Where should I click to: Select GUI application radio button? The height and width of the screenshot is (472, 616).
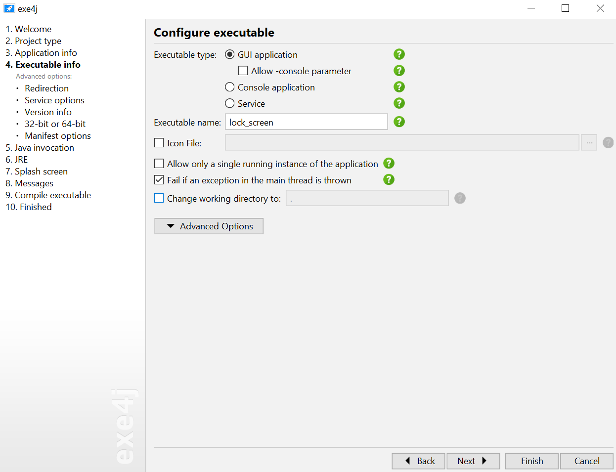[229, 54]
